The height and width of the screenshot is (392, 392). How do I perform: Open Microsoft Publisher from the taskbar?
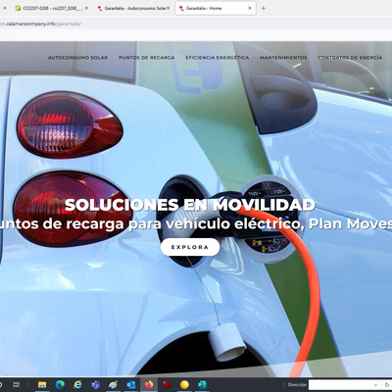pyautogui.click(x=202, y=384)
